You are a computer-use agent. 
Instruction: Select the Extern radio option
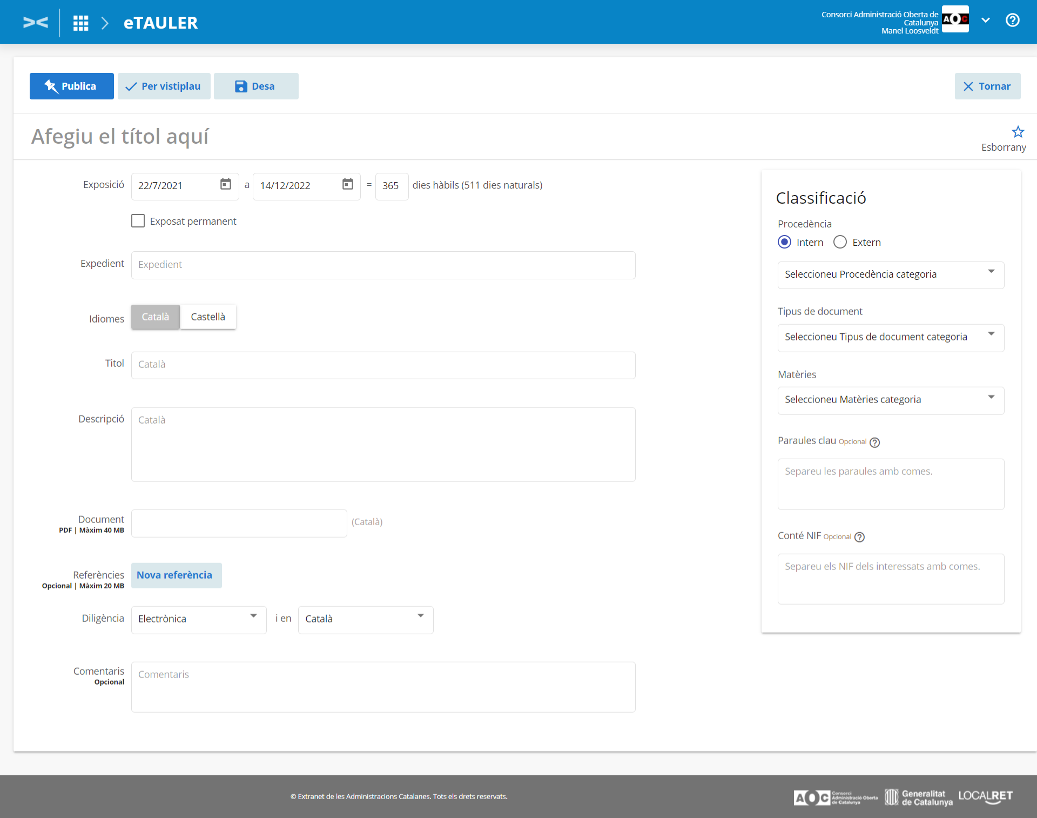pos(840,242)
